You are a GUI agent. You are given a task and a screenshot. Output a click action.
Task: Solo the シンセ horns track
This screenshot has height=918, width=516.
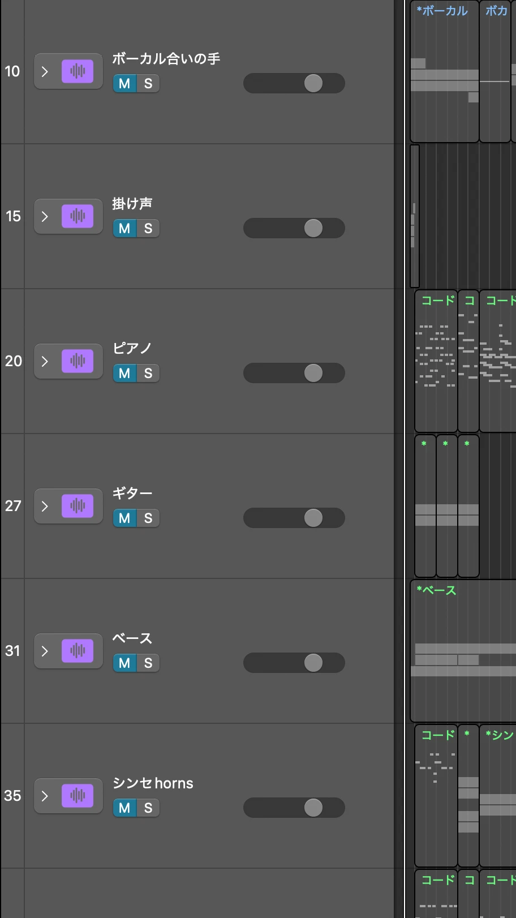tap(148, 808)
